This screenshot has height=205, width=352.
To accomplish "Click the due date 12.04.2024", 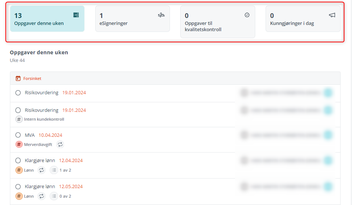I will (71, 161).
